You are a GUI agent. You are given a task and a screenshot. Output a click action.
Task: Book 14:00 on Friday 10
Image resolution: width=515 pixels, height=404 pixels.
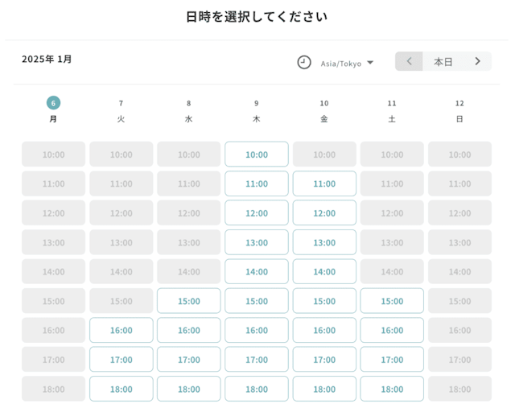click(x=324, y=272)
